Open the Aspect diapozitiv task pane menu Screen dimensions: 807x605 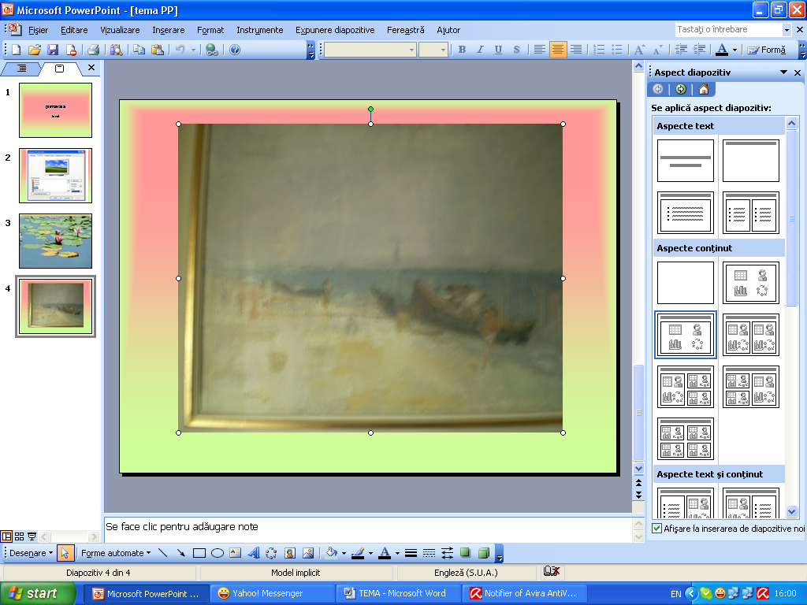click(x=783, y=72)
